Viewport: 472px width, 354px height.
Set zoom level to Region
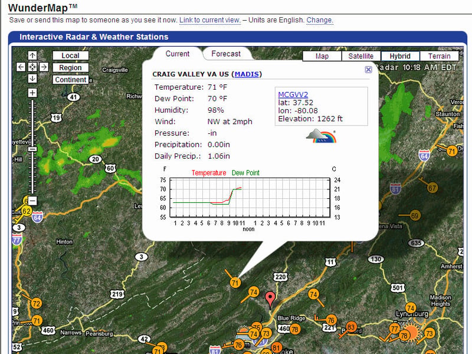tap(70, 67)
